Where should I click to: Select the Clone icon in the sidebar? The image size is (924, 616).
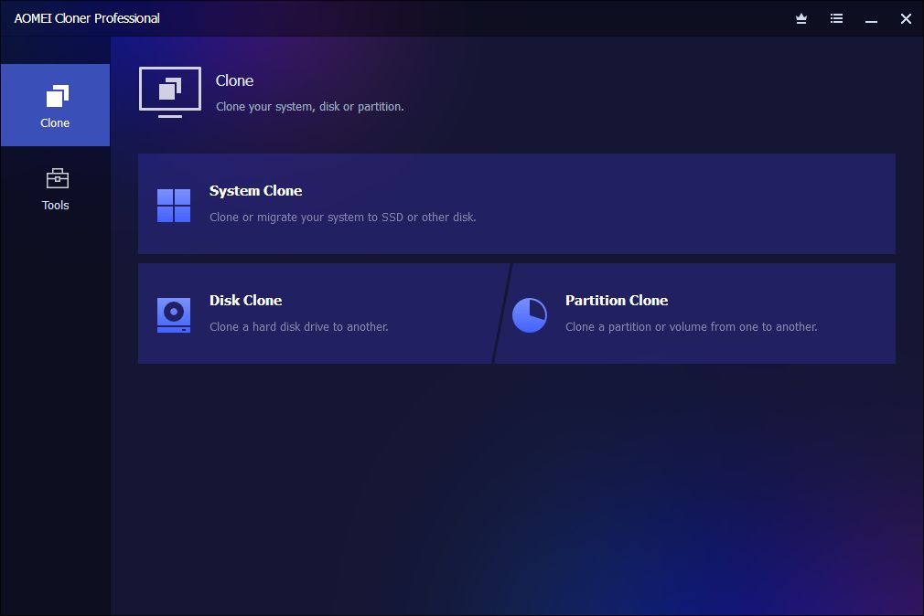pos(56,94)
